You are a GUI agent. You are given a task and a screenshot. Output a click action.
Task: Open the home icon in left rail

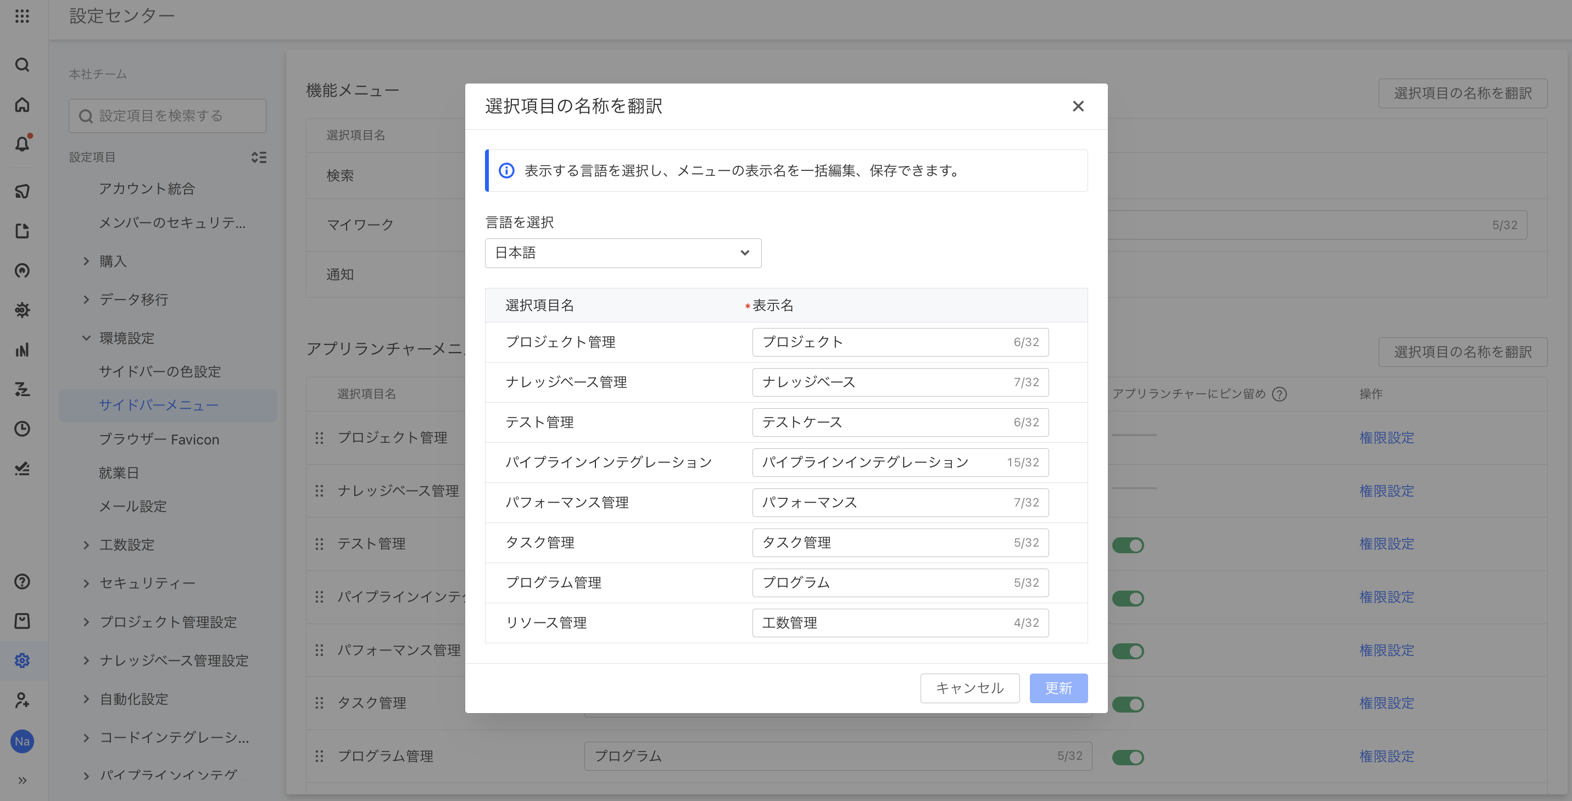[x=22, y=104]
